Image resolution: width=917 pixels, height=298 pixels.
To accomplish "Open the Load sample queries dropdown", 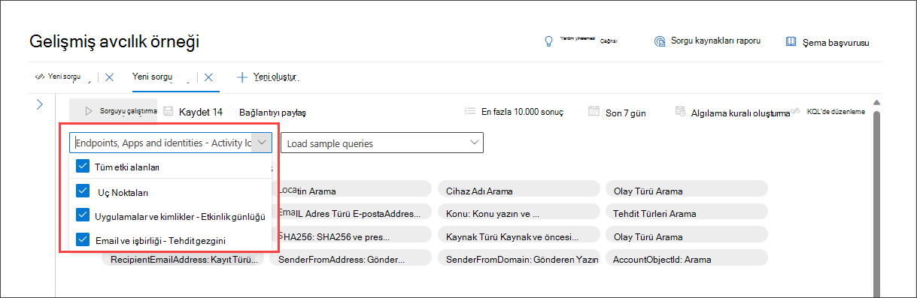I will (382, 143).
